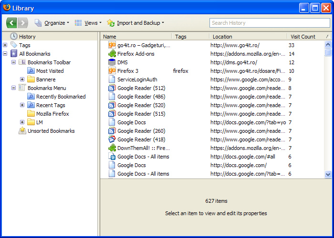The image size is (334, 238).
Task: Click the grey forward arrow button
Action: coord(23,23)
